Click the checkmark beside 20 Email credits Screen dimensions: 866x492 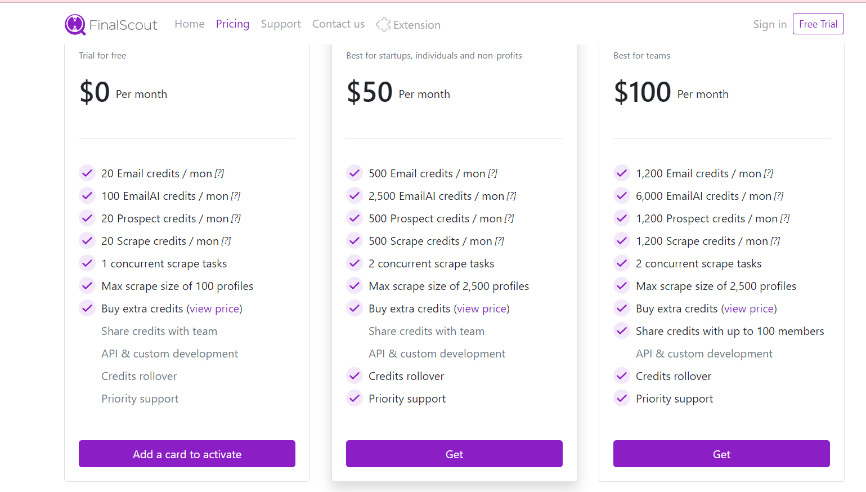[x=87, y=173]
